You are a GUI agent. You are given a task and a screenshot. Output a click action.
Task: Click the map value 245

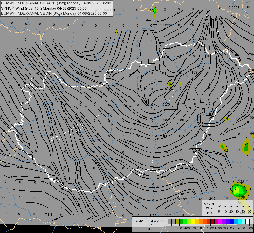coord(212,198)
